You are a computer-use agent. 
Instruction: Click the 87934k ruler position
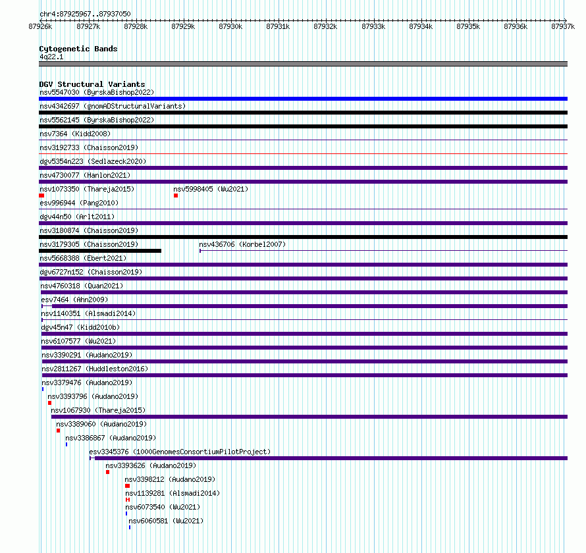[421, 26]
